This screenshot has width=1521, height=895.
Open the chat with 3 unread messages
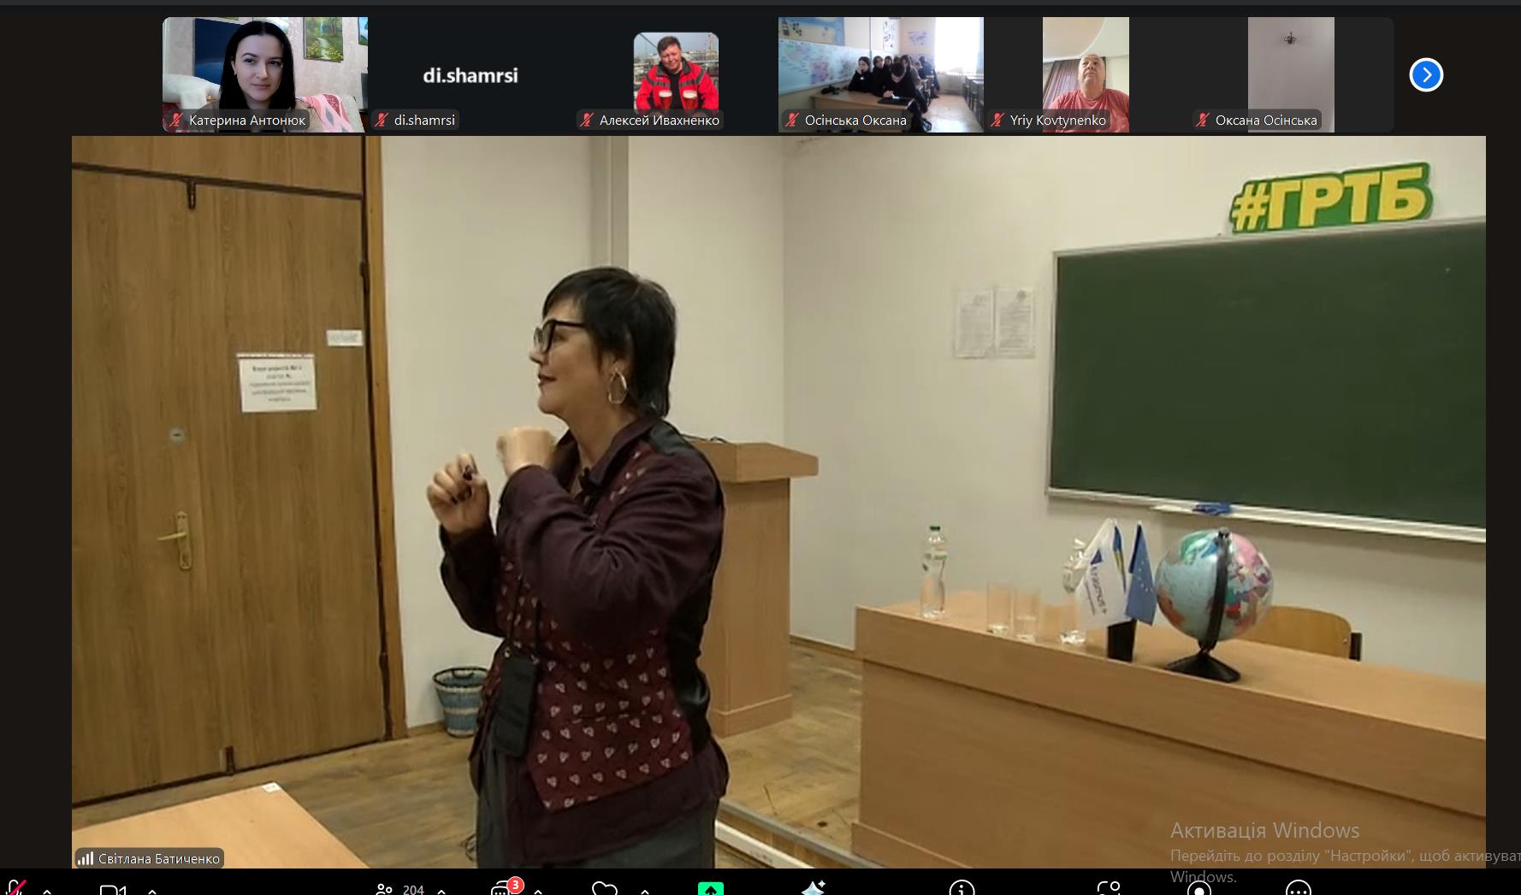coord(502,889)
